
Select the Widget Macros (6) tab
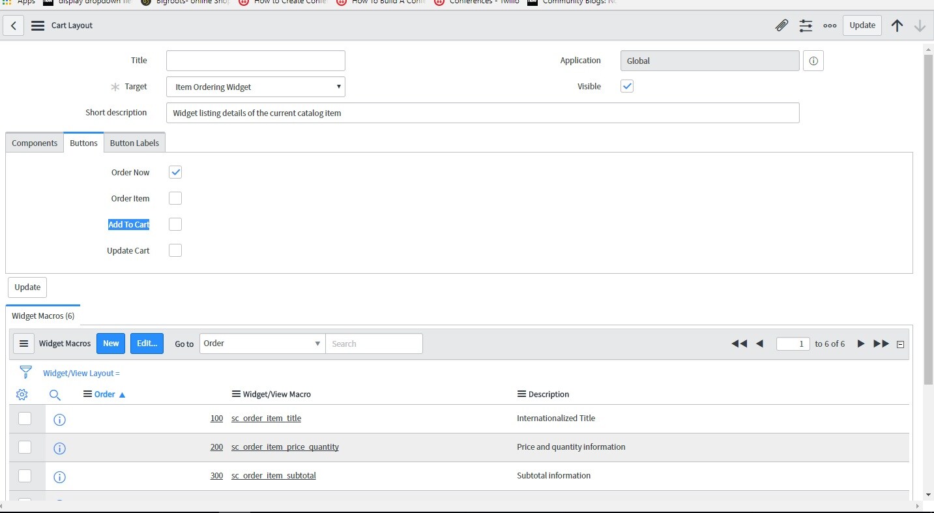tap(43, 315)
